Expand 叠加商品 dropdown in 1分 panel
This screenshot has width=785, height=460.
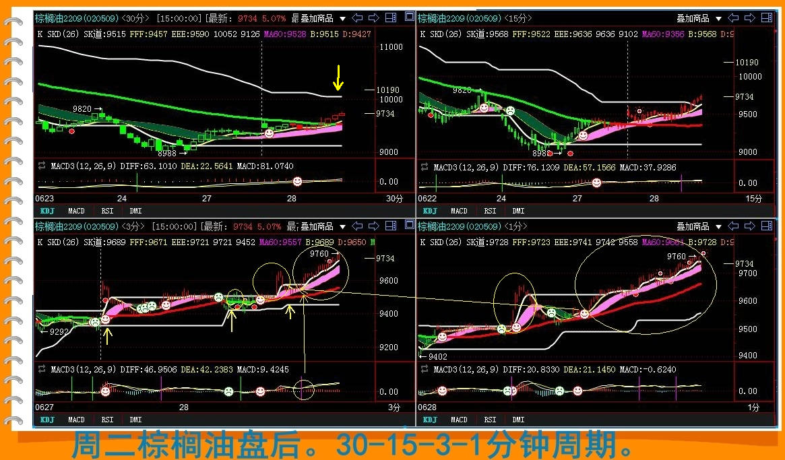pos(718,227)
